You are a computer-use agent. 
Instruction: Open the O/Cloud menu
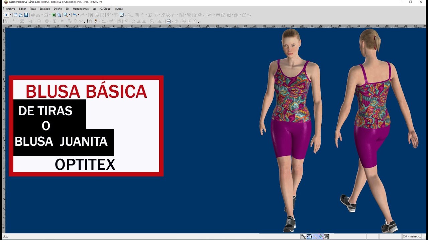coord(105,9)
